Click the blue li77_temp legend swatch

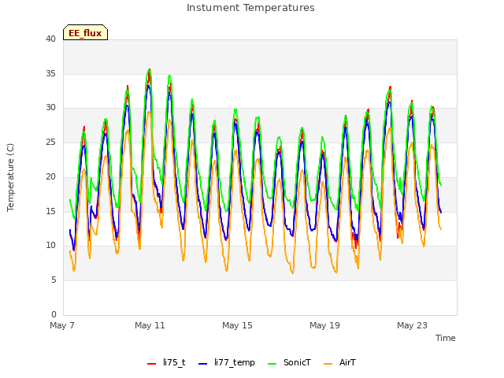pyautogui.click(x=203, y=364)
